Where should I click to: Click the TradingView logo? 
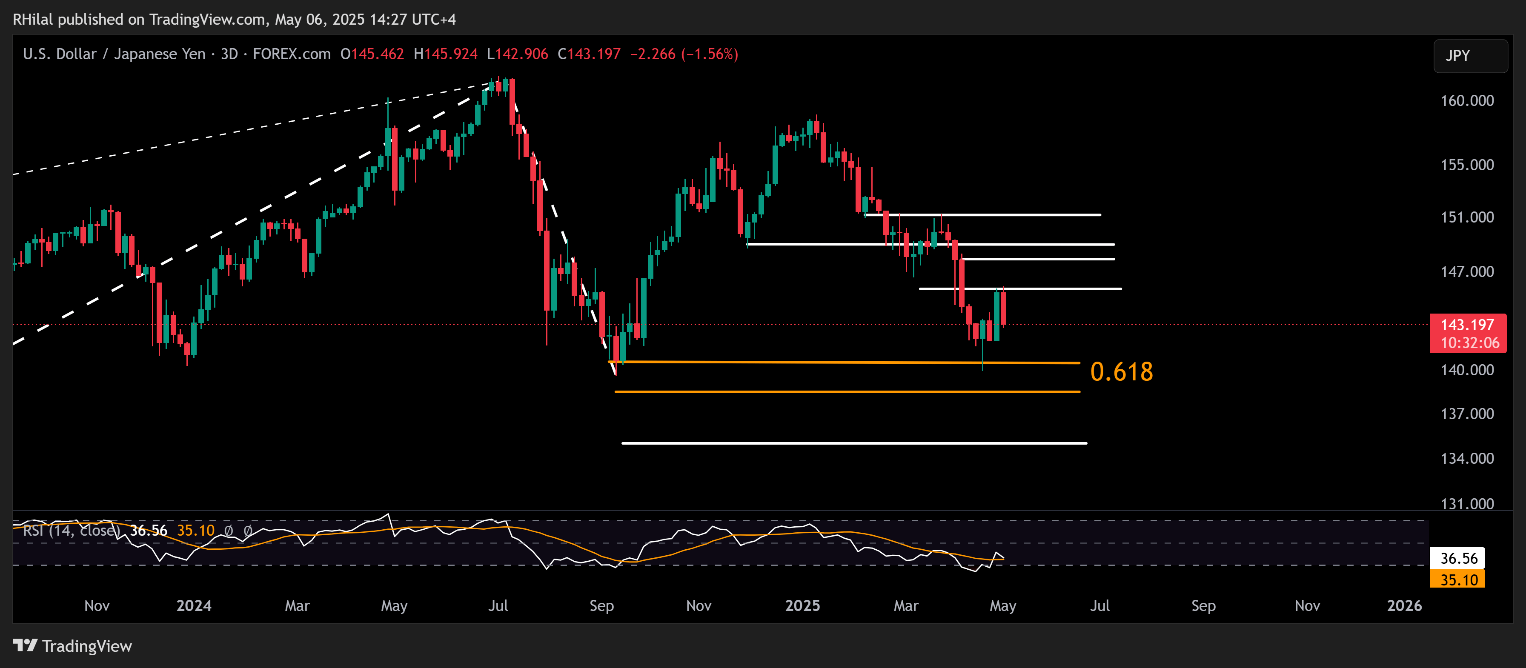tap(72, 645)
